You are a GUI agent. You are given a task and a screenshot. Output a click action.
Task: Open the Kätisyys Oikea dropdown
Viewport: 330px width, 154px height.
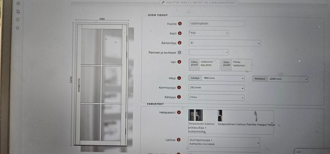216,97
